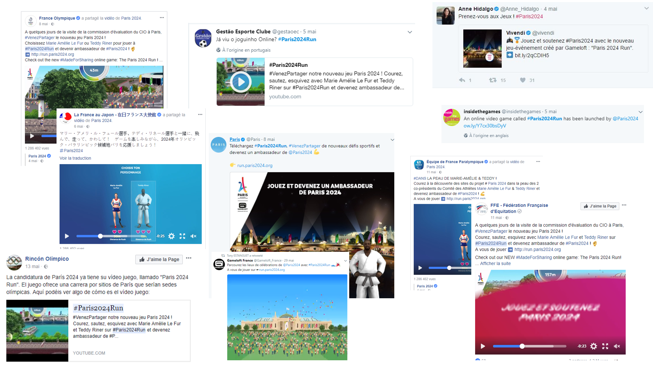
Task: Open settings gear in FFE video player
Action: pos(594,346)
